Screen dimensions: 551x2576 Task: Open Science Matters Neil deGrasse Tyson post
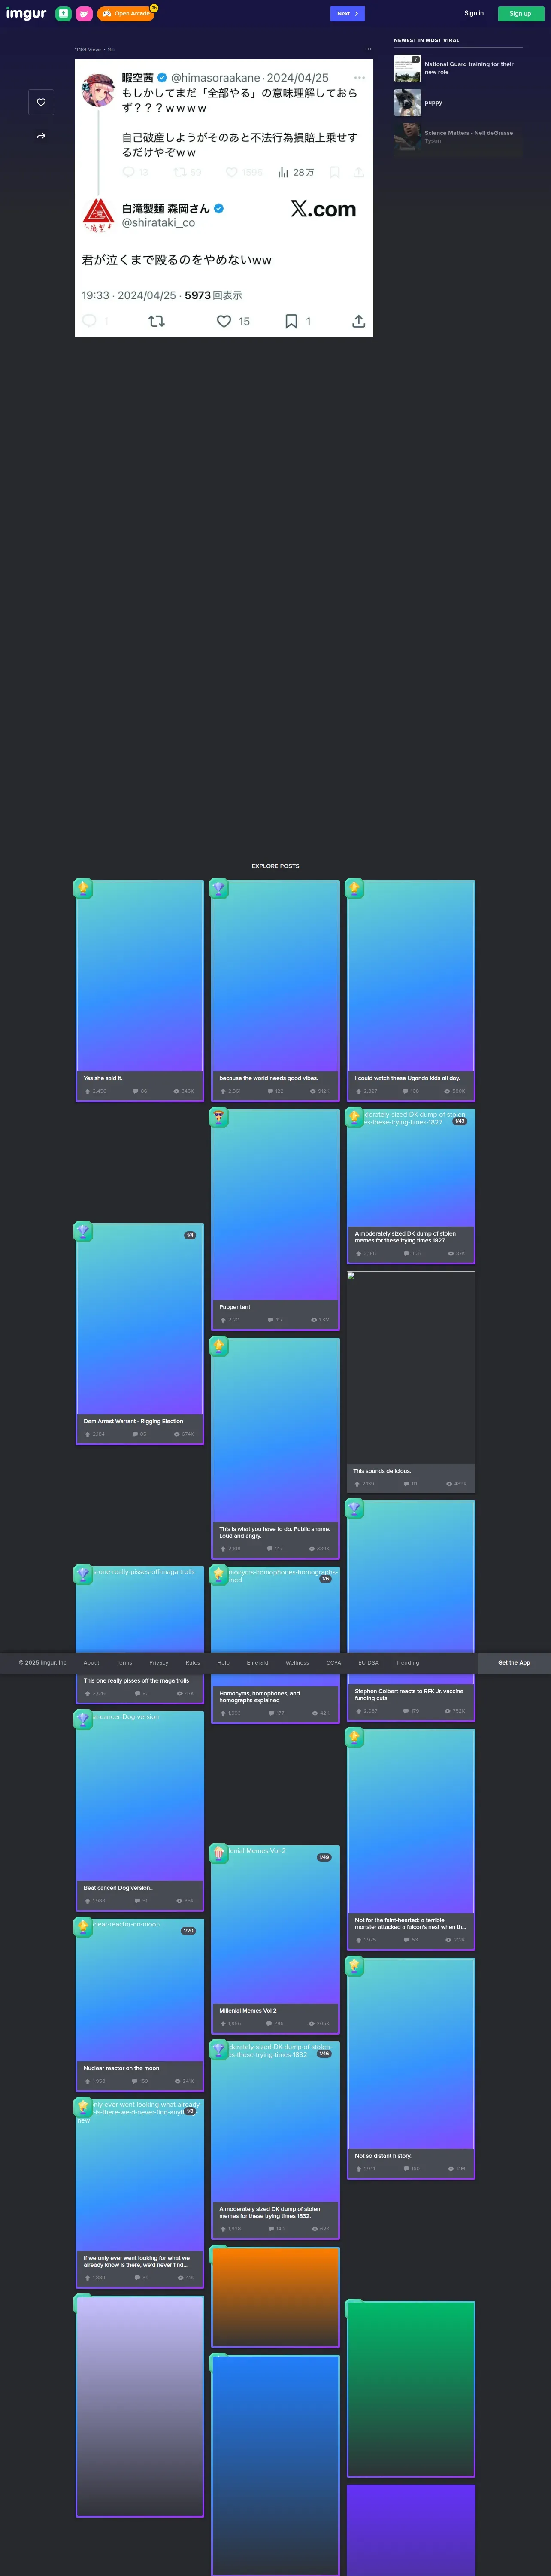point(458,136)
